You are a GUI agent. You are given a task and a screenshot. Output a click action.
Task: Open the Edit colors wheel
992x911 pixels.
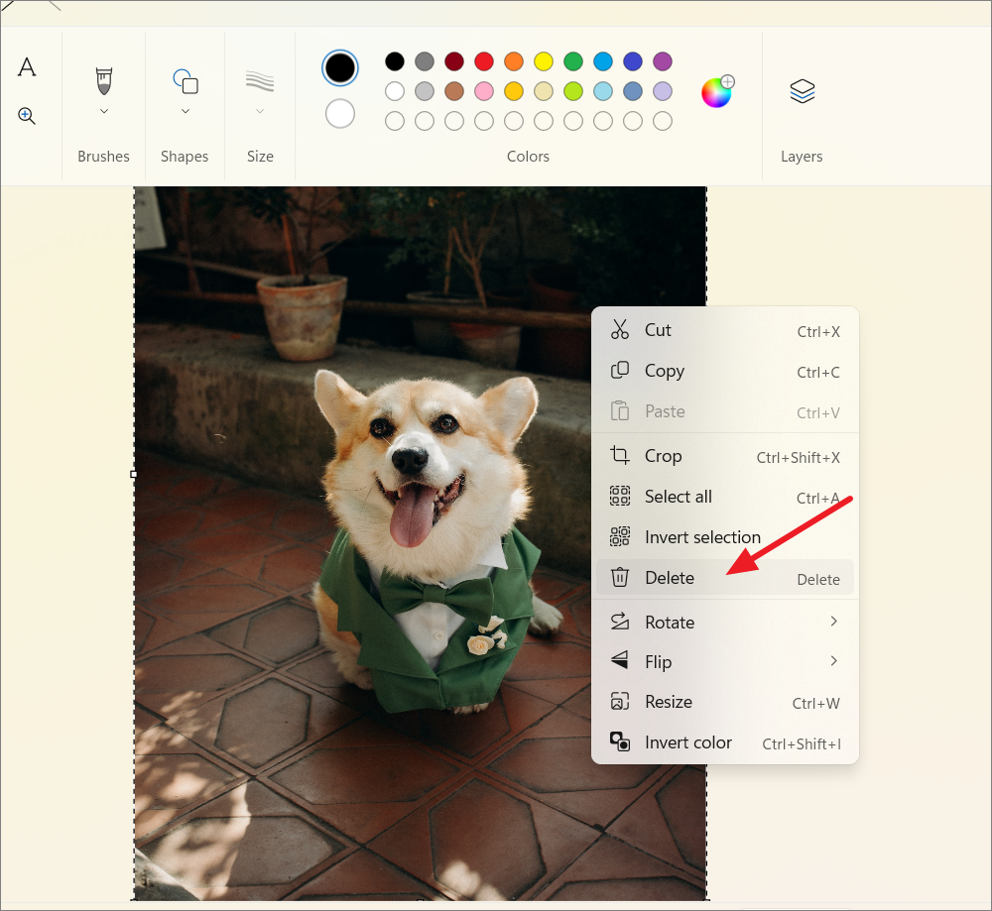point(717,91)
